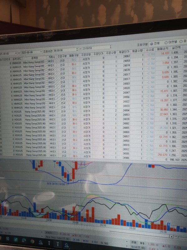The image size is (187, 250).
Task: Click the 06:00:00 time stepper arrows
Action: point(77,49)
